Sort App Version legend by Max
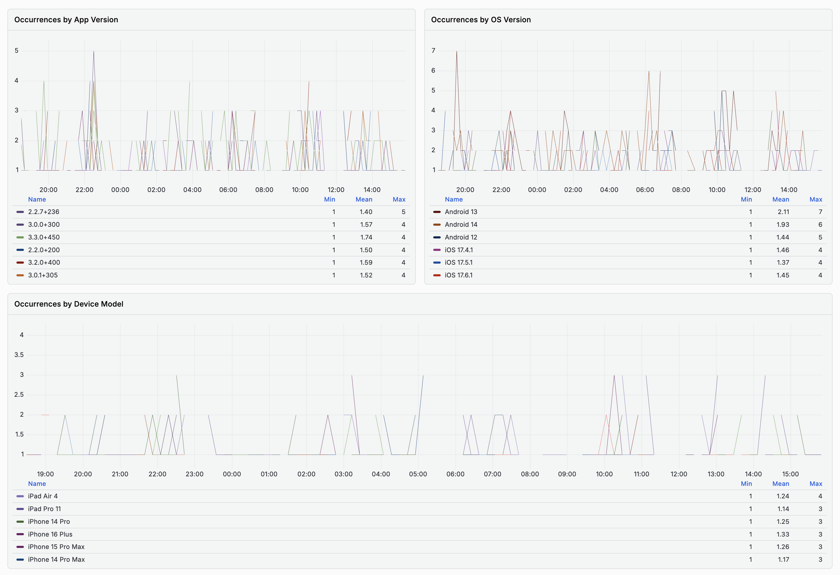The width and height of the screenshot is (840, 575). [x=399, y=199]
